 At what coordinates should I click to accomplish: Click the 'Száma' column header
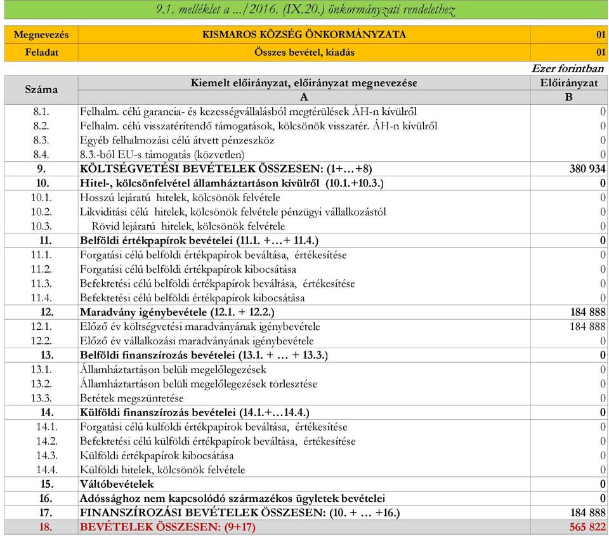[x=41, y=89]
